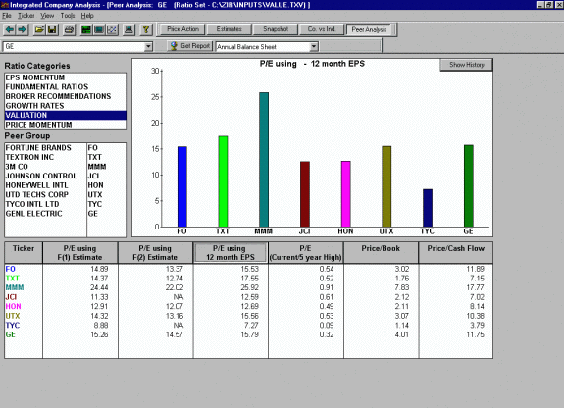Open help with the question mark icon
564x408 pixels.
tap(146, 29)
